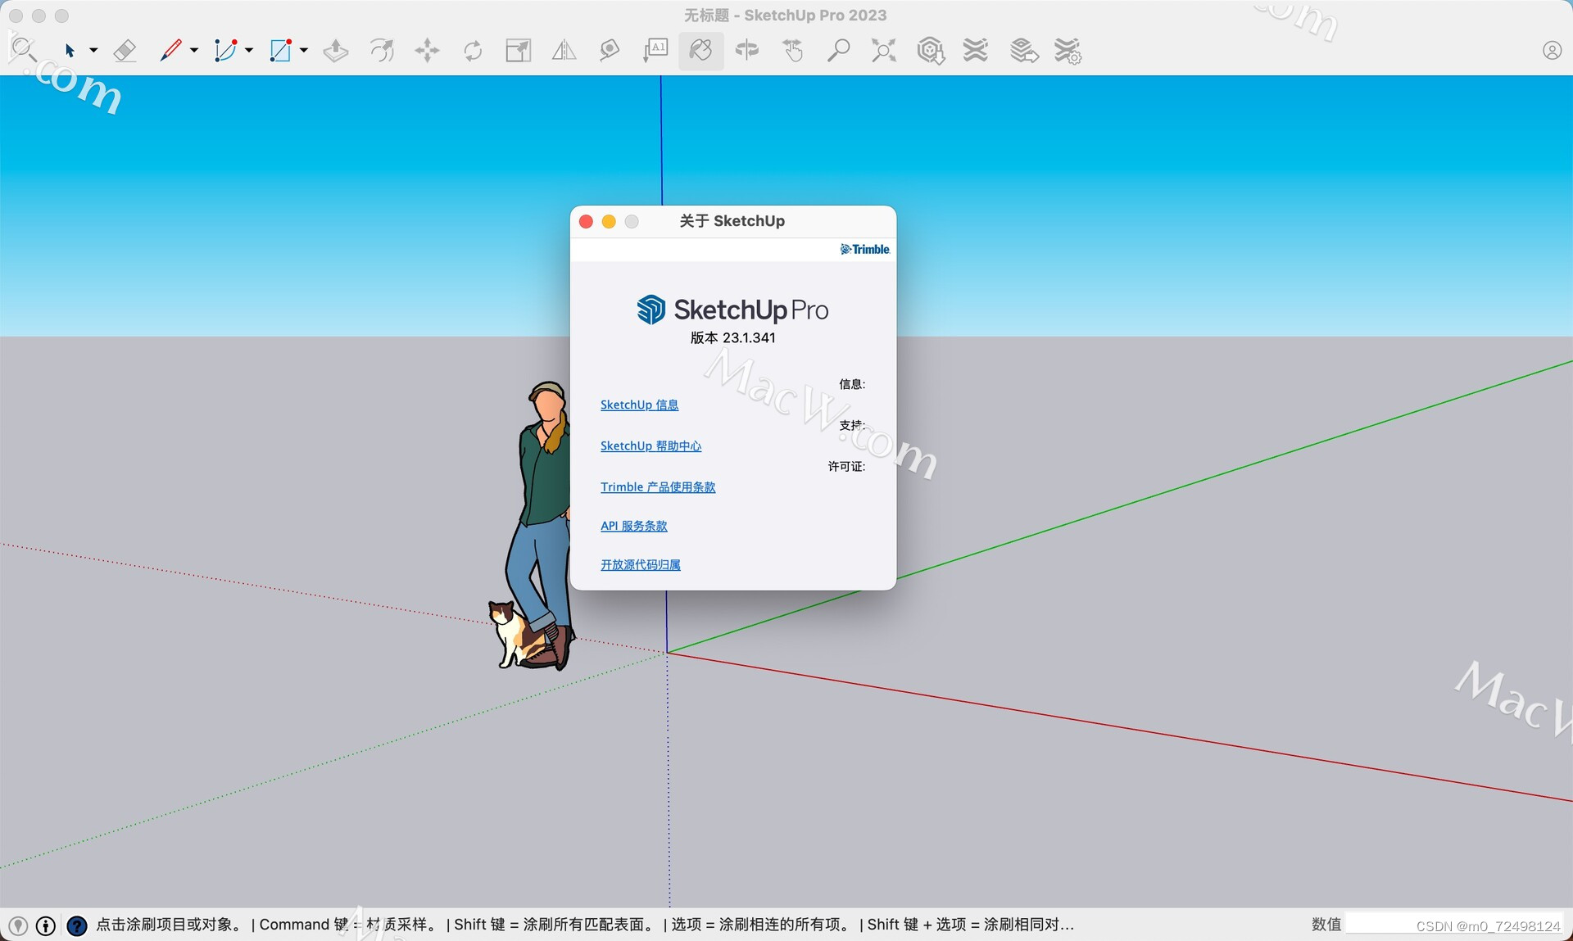Image resolution: width=1573 pixels, height=941 pixels.
Task: Expand the Line tool dropdown arrow
Action: 194,51
